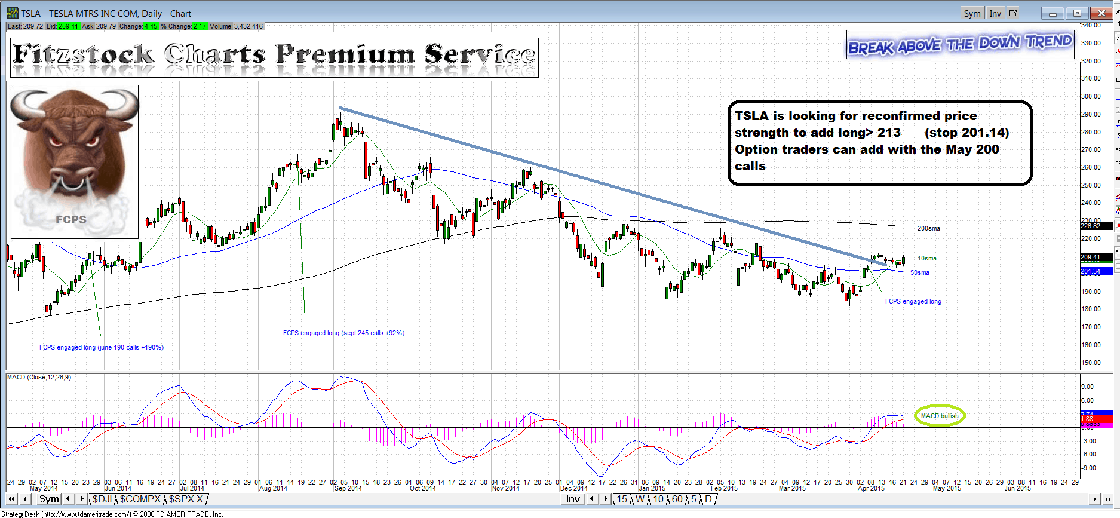The height and width of the screenshot is (518, 1120).
Task: Select the W weekly interval tab
Action: (640, 499)
